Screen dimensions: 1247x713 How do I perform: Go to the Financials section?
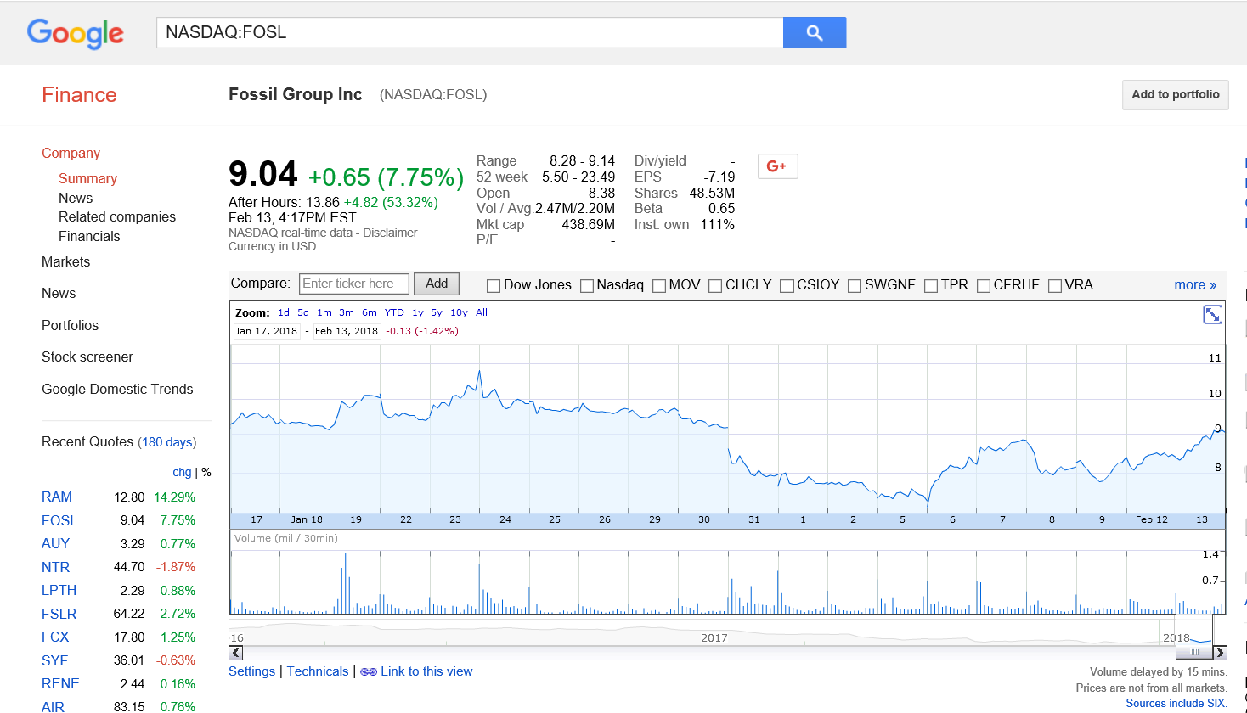[x=89, y=237]
